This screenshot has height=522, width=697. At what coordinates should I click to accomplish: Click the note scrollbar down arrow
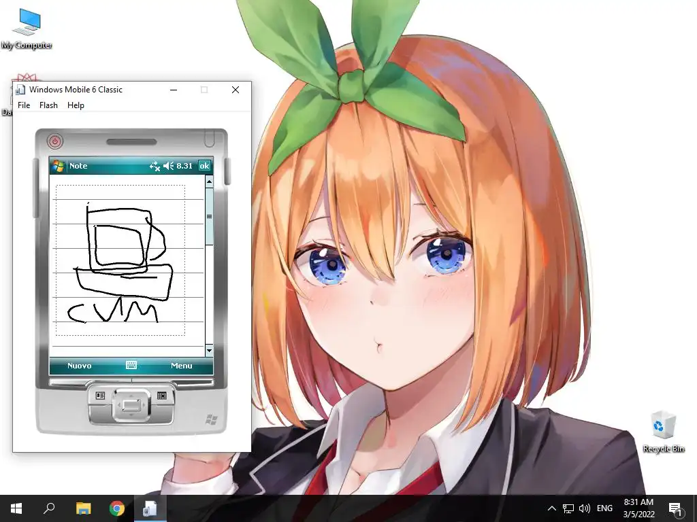[209, 351]
